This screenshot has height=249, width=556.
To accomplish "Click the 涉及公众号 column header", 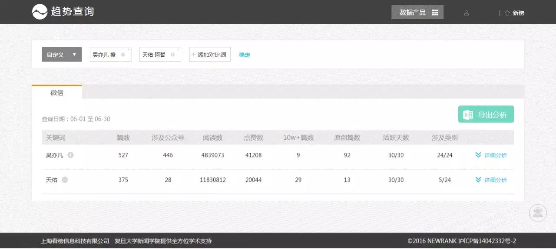I will pyautogui.click(x=168, y=138).
